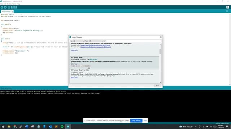Click the Install button for DHT sensor library
The height and width of the screenshot is (129, 231).
click(87, 66)
